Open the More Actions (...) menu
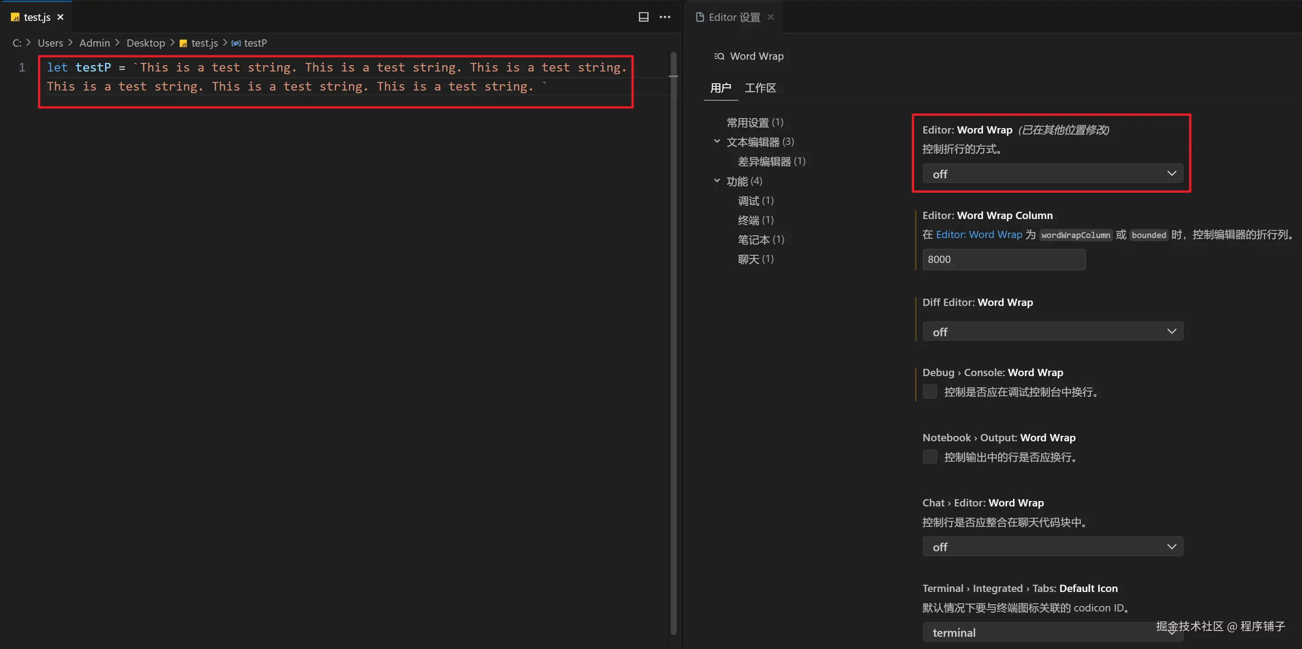Screen dimensions: 1302x649 (665, 17)
